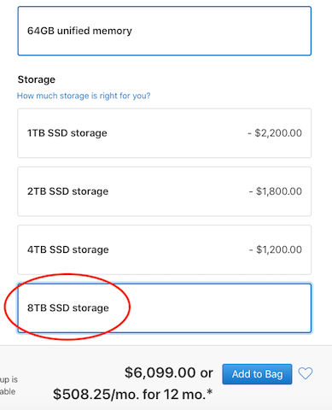Select the circled 8TB SSD storage option
332x410 pixels.
coord(165,307)
